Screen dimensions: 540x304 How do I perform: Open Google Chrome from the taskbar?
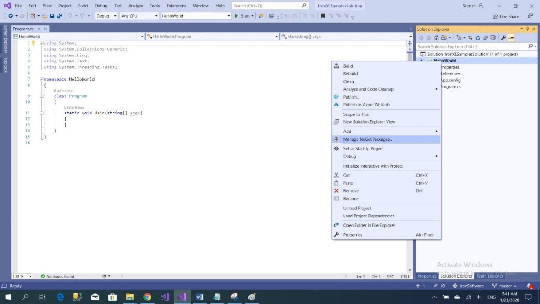(x=147, y=297)
